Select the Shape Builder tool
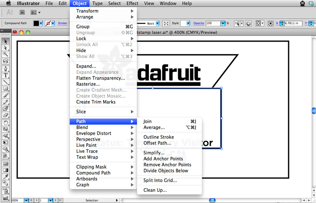 tap(6, 149)
